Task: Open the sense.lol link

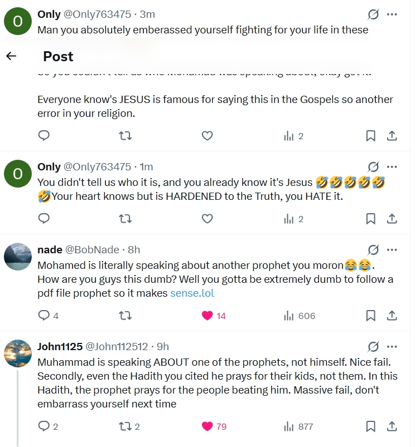Action: pyautogui.click(x=192, y=293)
